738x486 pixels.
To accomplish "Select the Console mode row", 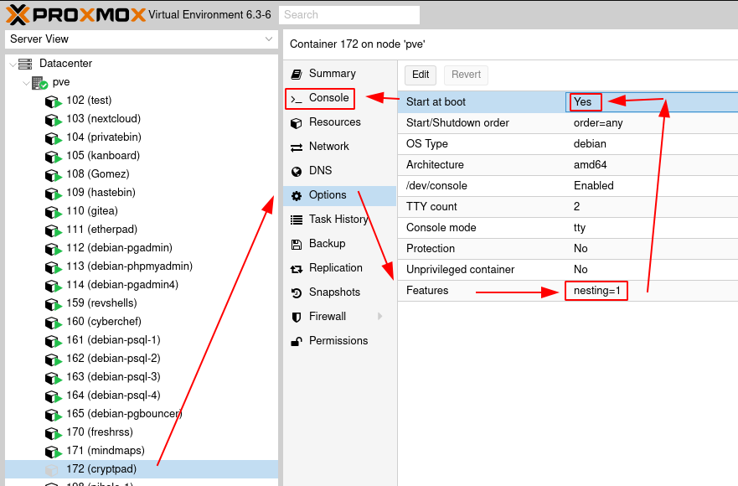I will tap(568, 228).
